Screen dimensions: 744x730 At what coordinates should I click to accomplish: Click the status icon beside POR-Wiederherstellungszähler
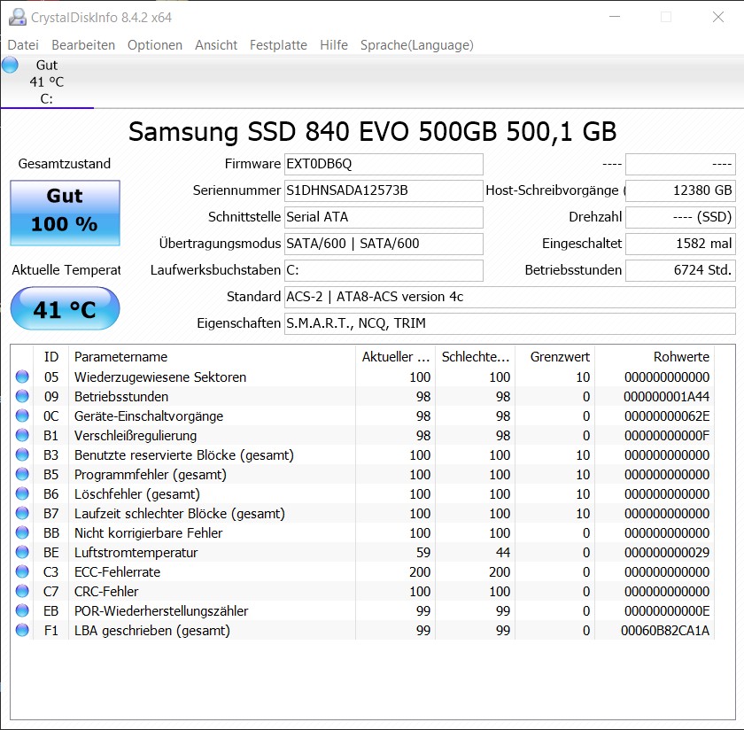(22, 610)
